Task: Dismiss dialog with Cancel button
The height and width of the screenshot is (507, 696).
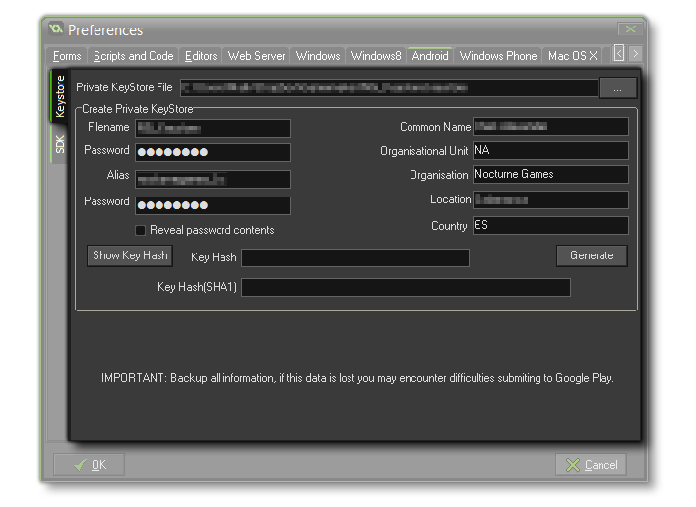Action: point(592,465)
